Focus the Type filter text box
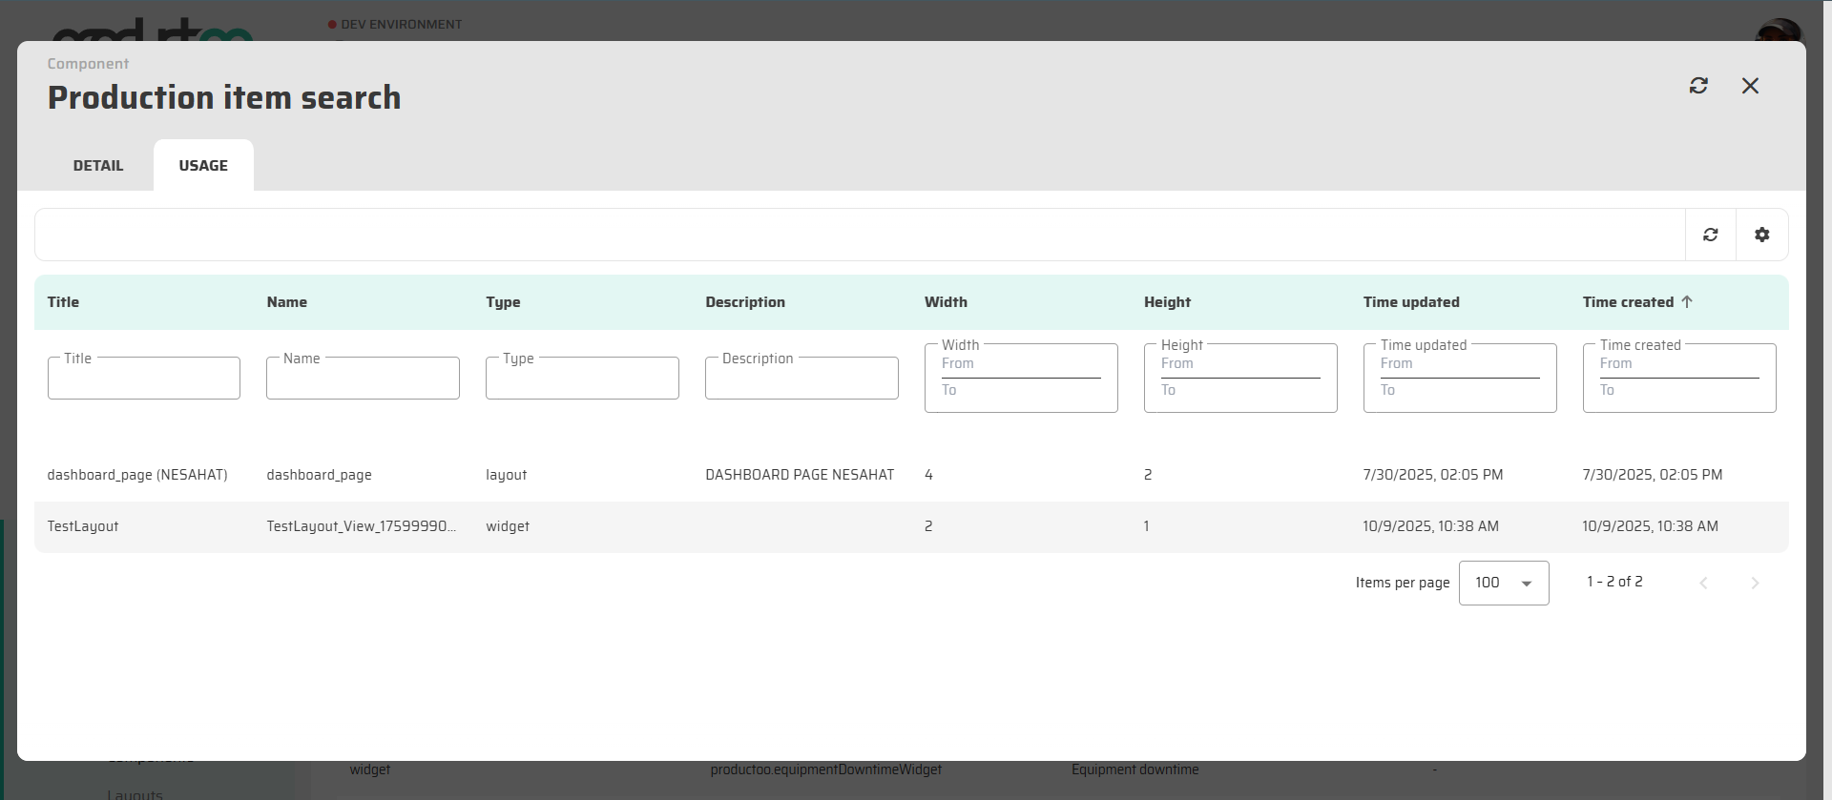 (x=582, y=379)
